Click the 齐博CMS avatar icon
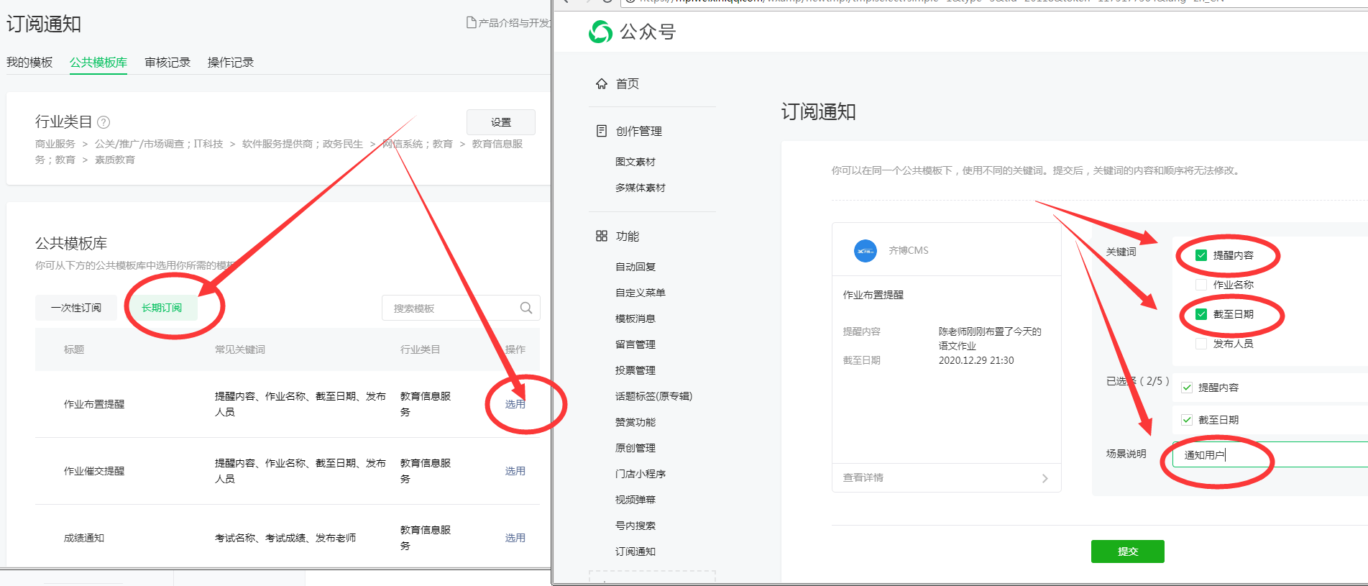The height and width of the screenshot is (586, 1368). (x=865, y=251)
